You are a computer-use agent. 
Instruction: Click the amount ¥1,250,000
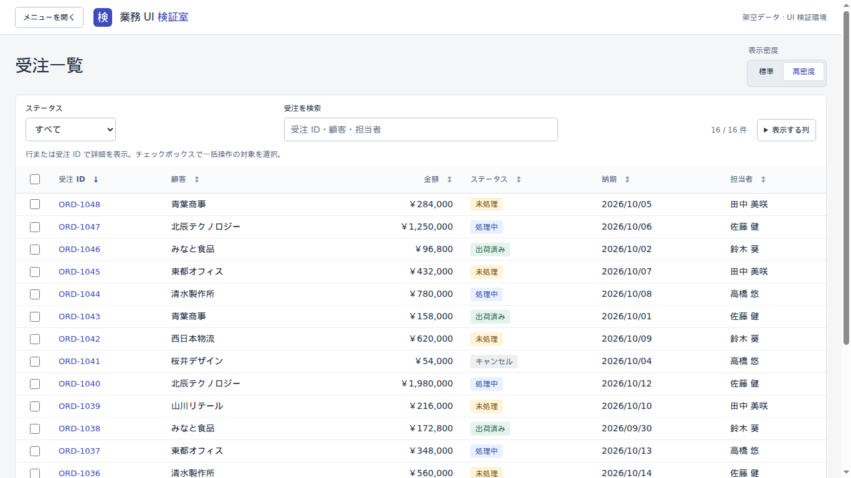pyautogui.click(x=427, y=227)
